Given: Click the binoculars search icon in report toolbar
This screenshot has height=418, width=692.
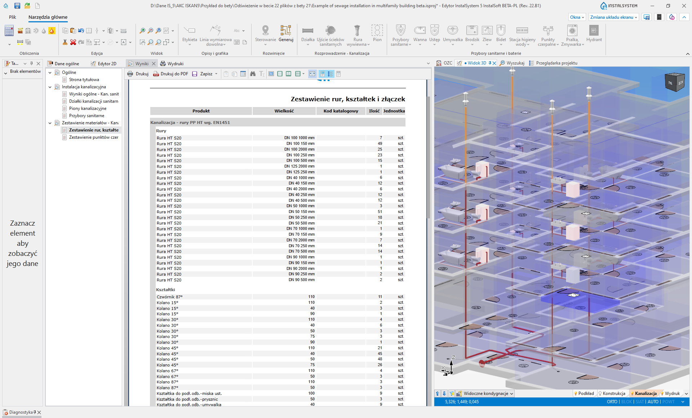Looking at the screenshot, I should tap(253, 74).
